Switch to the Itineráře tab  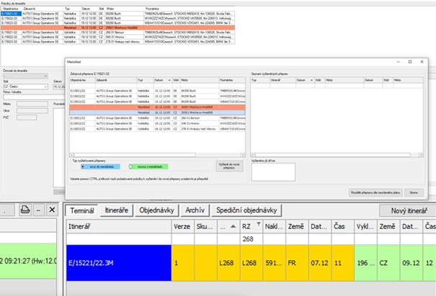117,210
